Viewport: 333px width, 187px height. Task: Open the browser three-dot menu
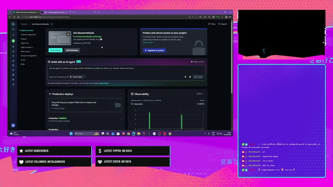[x=222, y=17]
